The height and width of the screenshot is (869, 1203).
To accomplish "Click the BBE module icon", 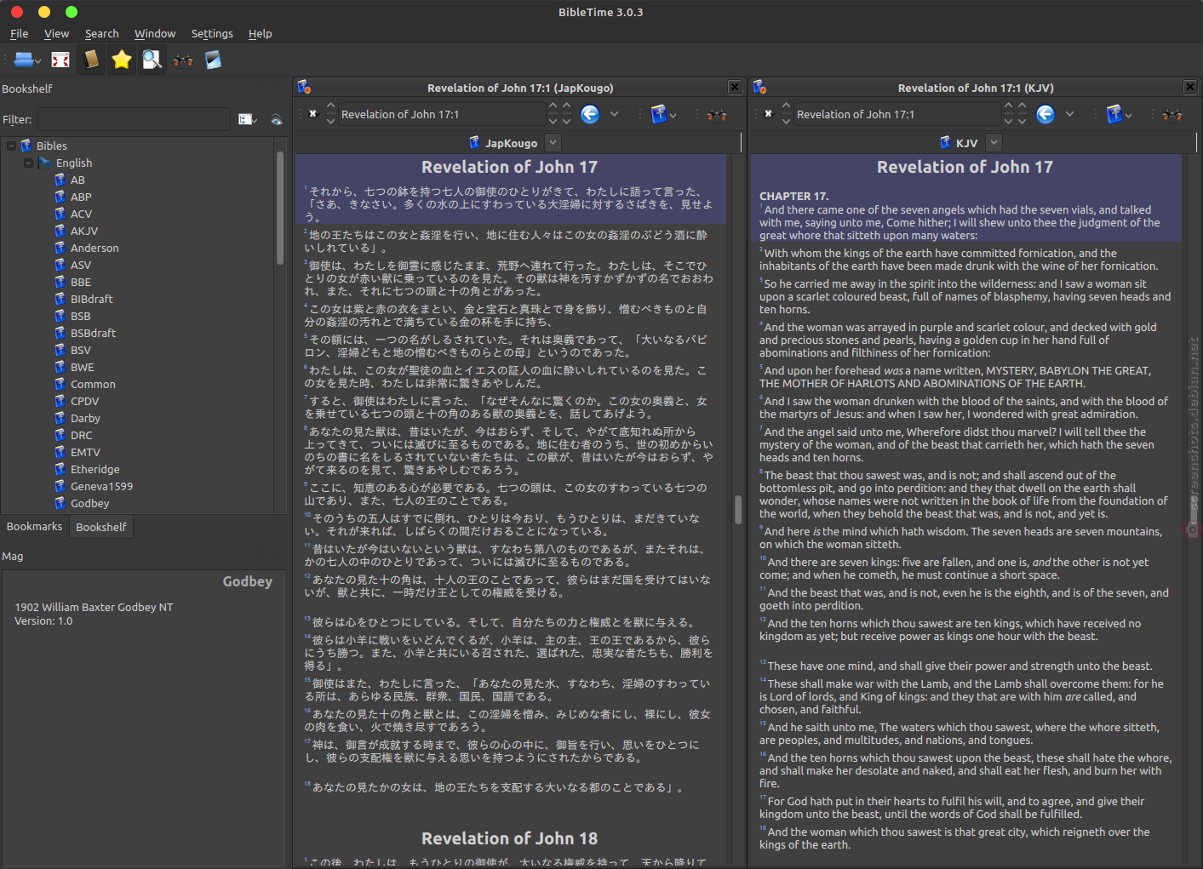I will pos(60,282).
